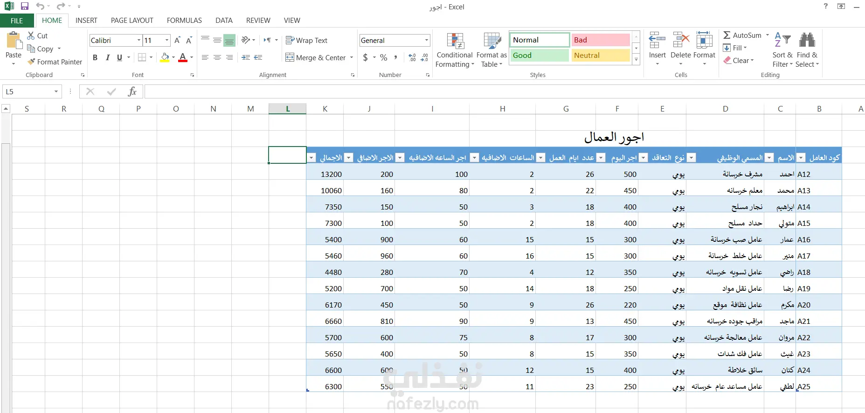Open the General number format dropdown
The width and height of the screenshot is (865, 413).
(426, 40)
